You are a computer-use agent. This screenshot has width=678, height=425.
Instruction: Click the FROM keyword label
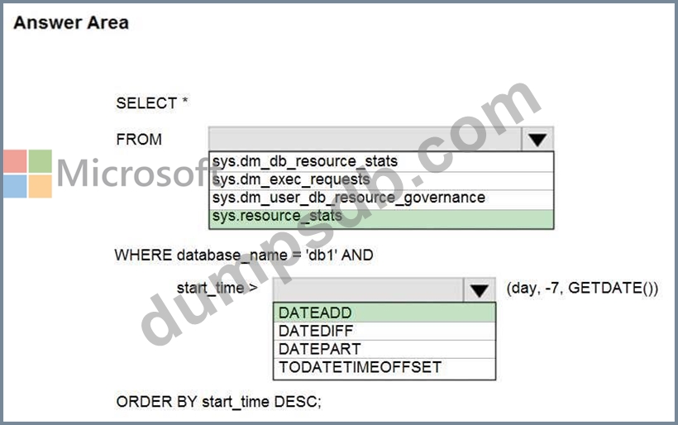point(139,140)
